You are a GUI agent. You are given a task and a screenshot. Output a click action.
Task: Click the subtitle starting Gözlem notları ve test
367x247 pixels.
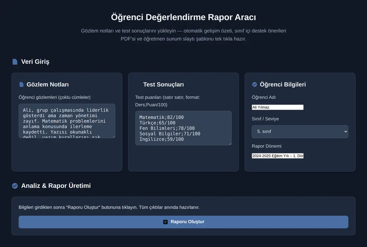tap(183, 35)
